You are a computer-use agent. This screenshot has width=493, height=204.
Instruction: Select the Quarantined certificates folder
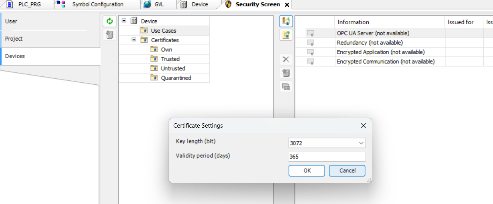176,78
